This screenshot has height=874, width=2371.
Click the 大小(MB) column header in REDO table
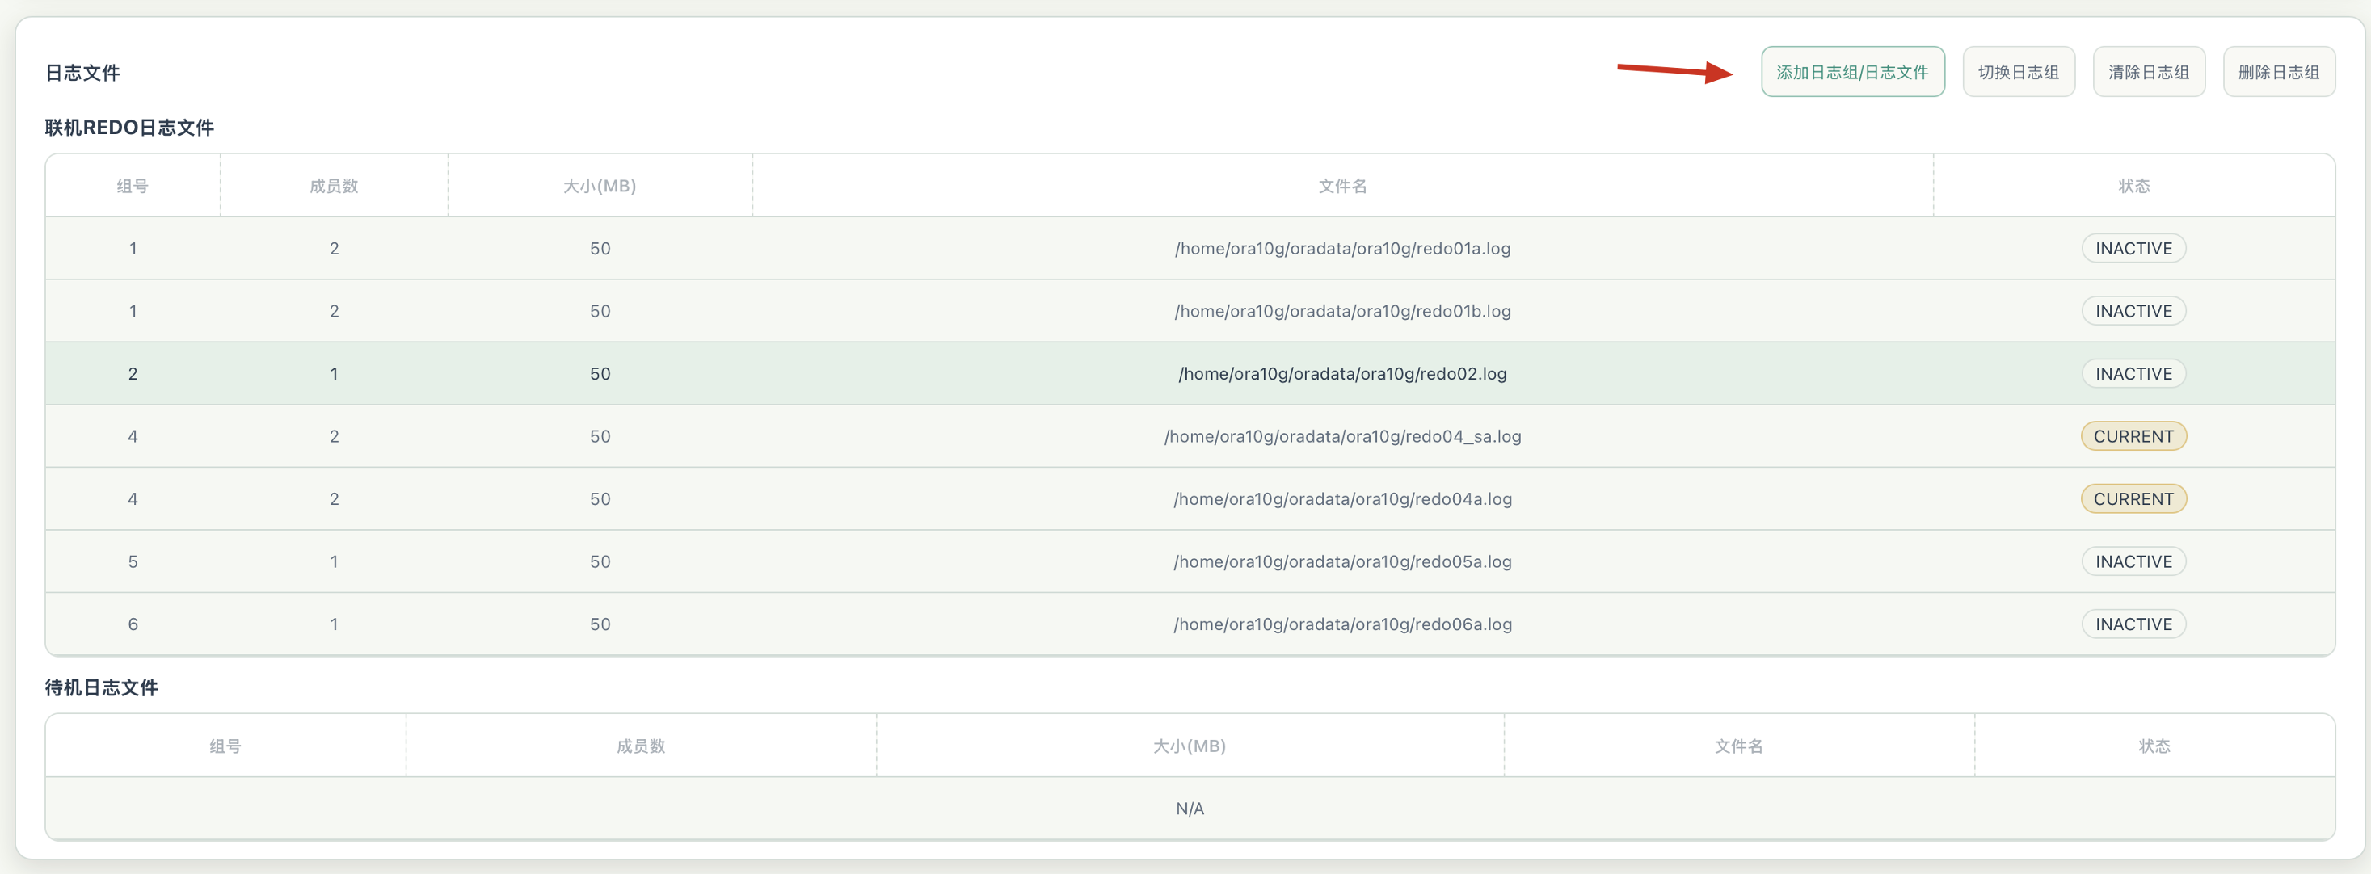599,186
